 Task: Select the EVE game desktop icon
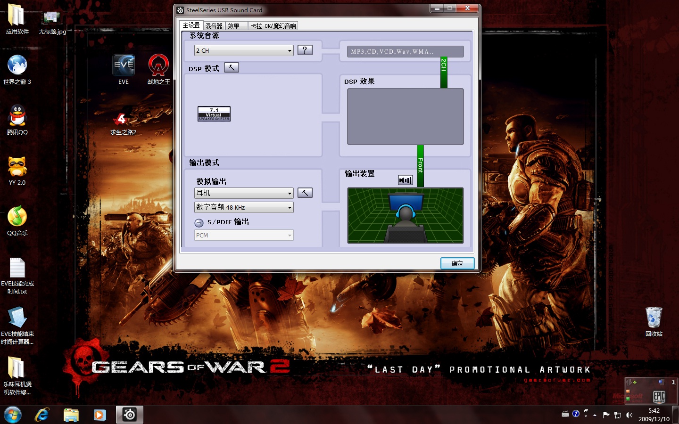click(124, 70)
